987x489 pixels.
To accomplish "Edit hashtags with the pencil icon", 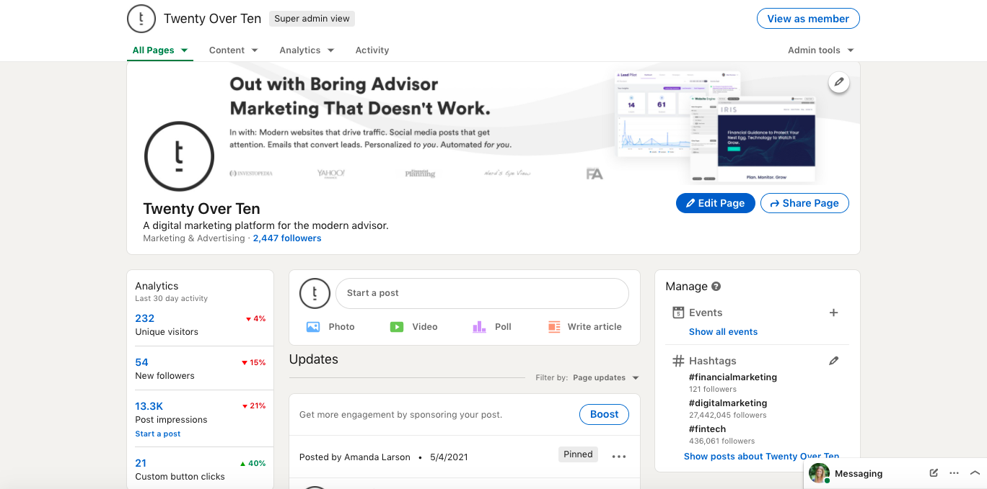I will (834, 361).
